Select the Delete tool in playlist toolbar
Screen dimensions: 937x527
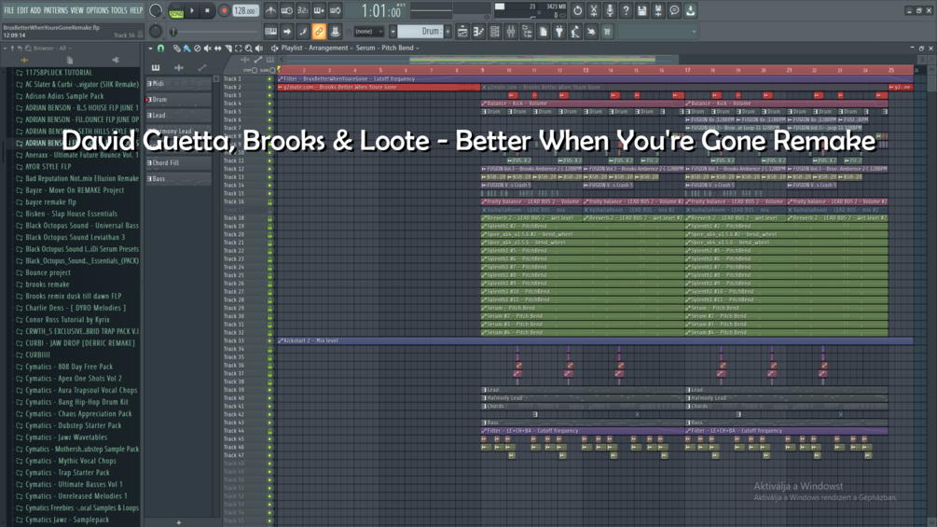coord(197,49)
